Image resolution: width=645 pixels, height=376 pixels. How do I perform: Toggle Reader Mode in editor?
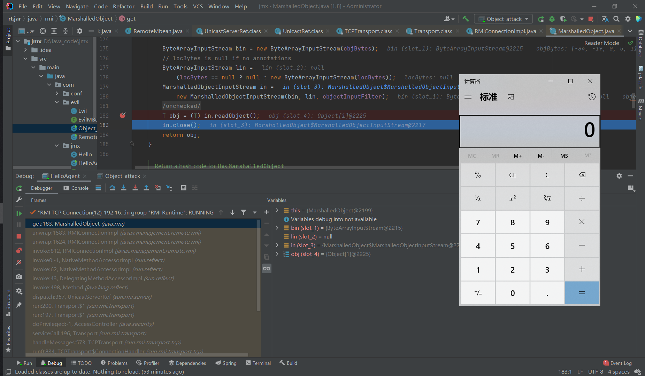601,43
